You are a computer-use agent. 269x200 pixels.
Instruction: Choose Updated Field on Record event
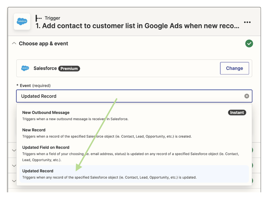[x=134, y=153]
